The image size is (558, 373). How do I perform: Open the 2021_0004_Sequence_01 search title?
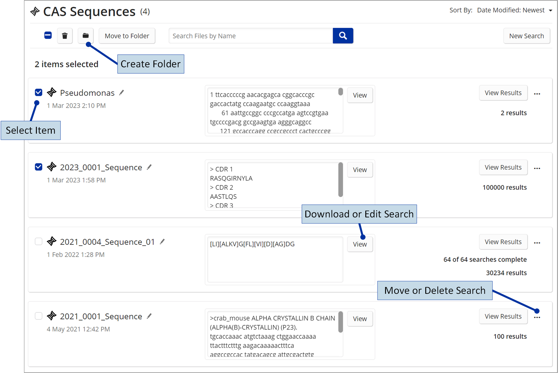107,242
